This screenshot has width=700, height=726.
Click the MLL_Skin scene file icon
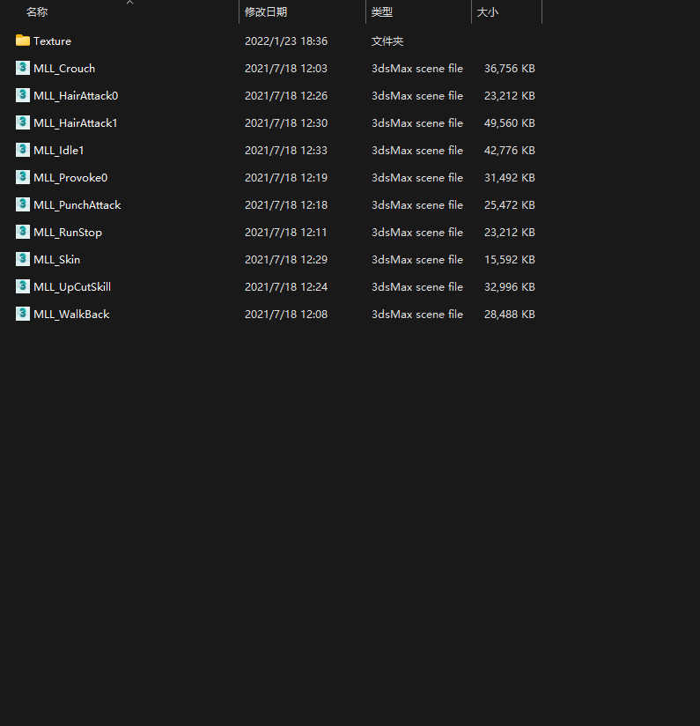click(x=23, y=259)
